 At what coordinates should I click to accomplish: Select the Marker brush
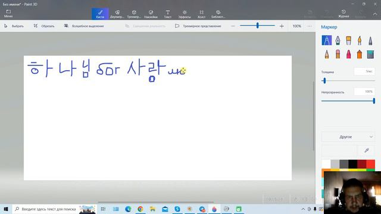(327, 40)
